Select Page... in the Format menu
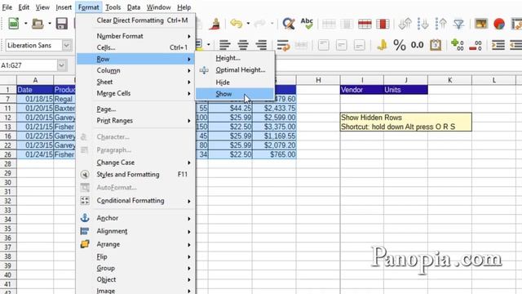Screen dimensions: 522x294 pyautogui.click(x=135, y=109)
